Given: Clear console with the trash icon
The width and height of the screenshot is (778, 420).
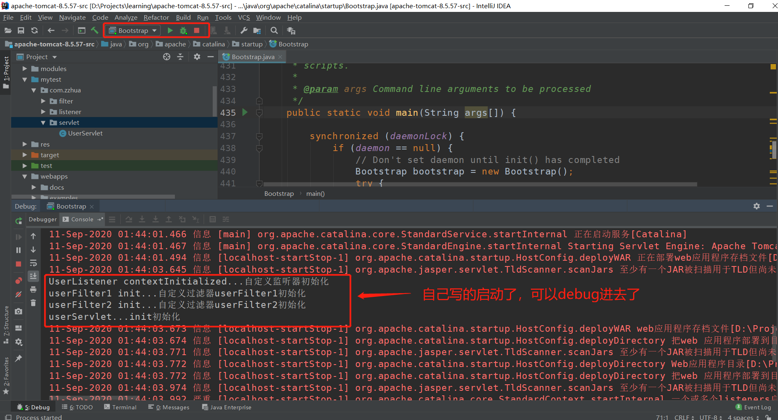Looking at the screenshot, I should coord(33,303).
